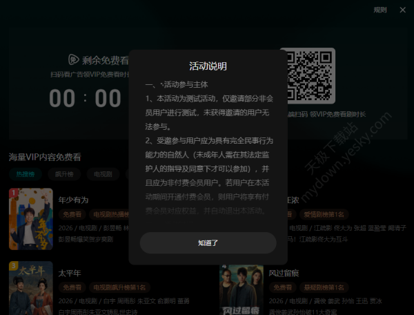Click the 电视剧飙升榜第1名 tag
The width and height of the screenshot is (414, 315).
[x=120, y=287]
